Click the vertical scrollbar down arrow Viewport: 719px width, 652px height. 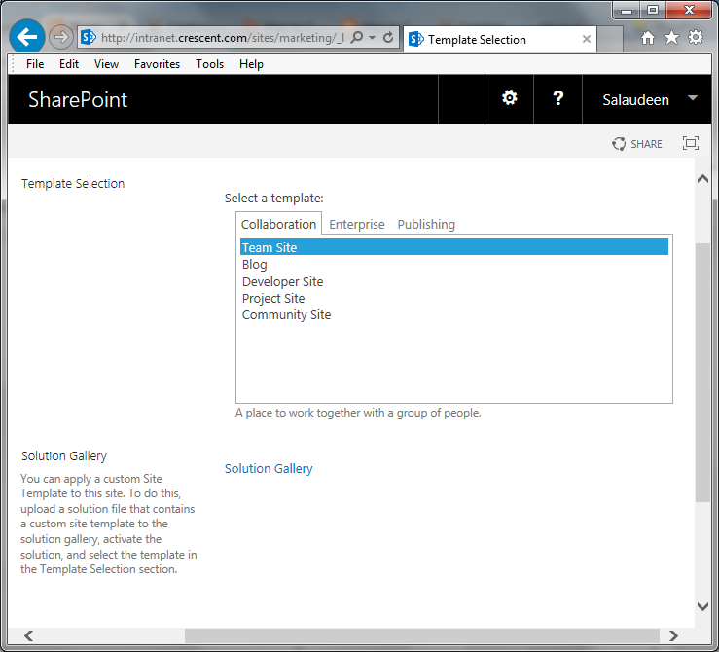coord(702,606)
